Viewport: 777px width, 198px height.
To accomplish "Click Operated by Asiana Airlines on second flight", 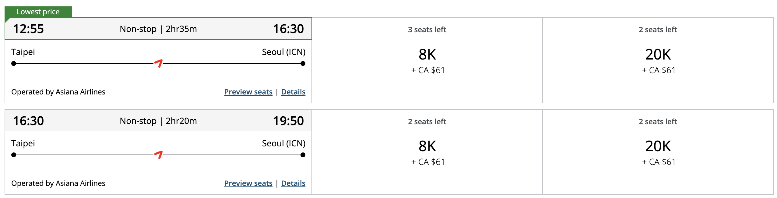I will [x=58, y=183].
